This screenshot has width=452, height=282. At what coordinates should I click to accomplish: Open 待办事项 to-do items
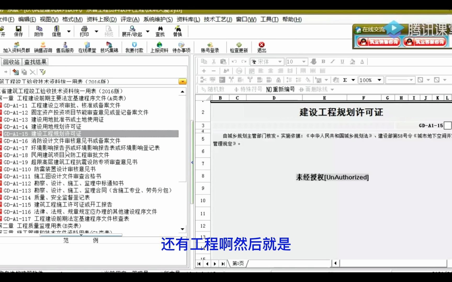click(181, 47)
